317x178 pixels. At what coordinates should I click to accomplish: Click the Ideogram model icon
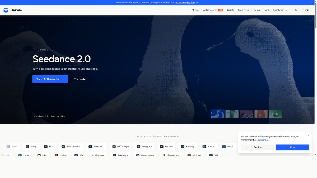(x=138, y=146)
